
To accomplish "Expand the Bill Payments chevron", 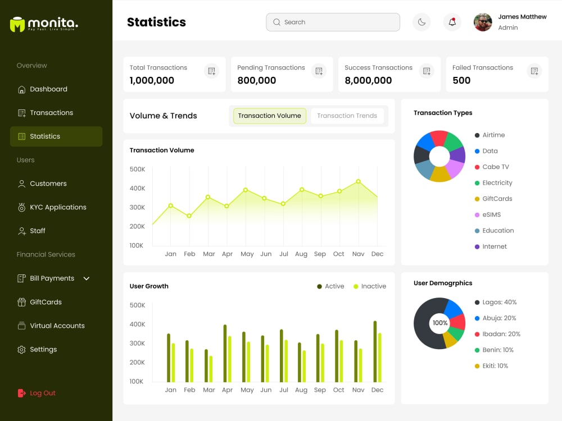I will click(87, 278).
